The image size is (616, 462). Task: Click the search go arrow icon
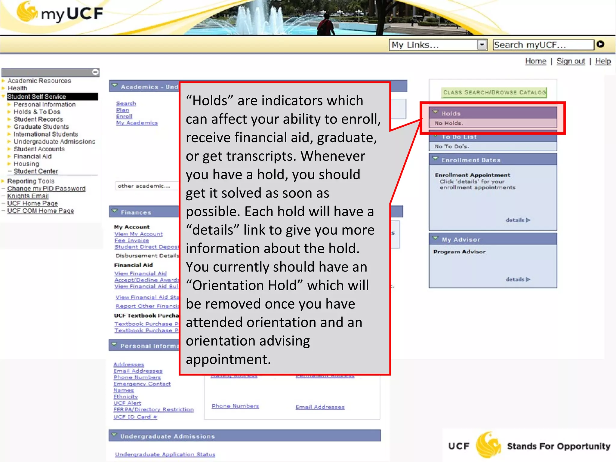tap(600, 45)
